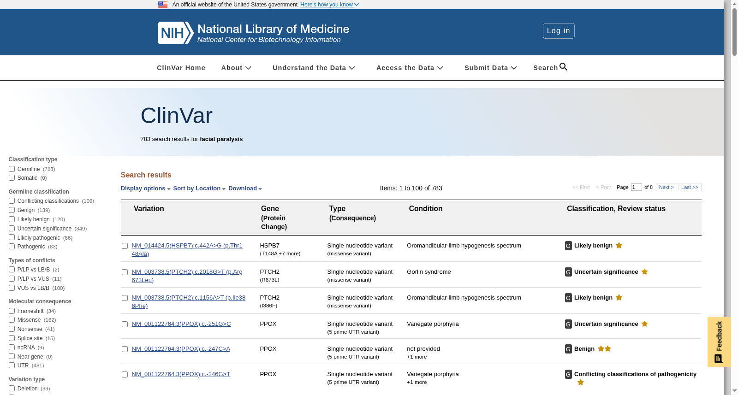Open PPOX c.-247C>A variant link
The image size is (738, 395).
pos(181,349)
